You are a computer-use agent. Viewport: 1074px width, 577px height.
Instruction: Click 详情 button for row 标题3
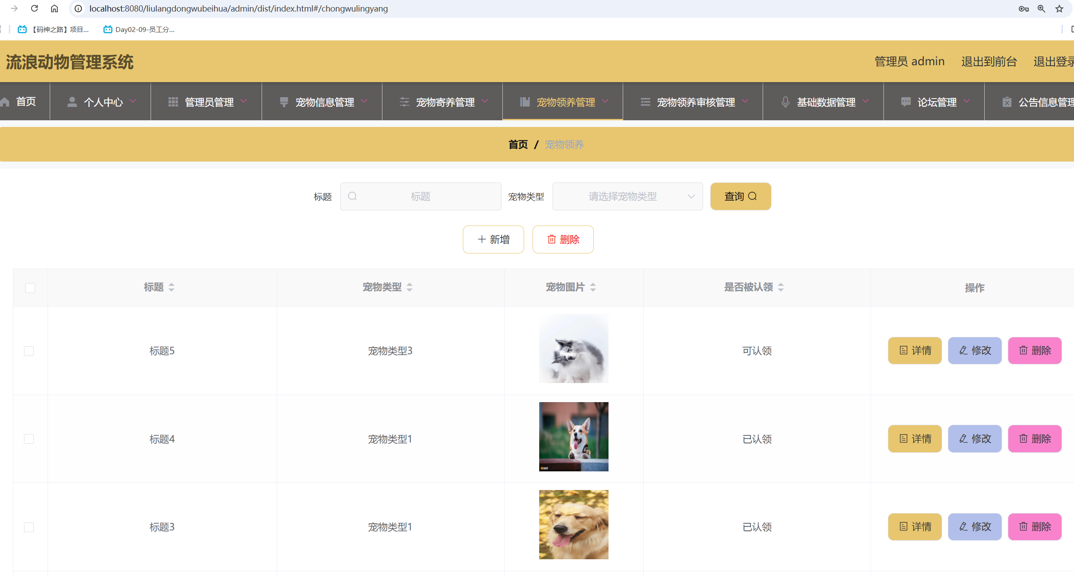coord(915,526)
